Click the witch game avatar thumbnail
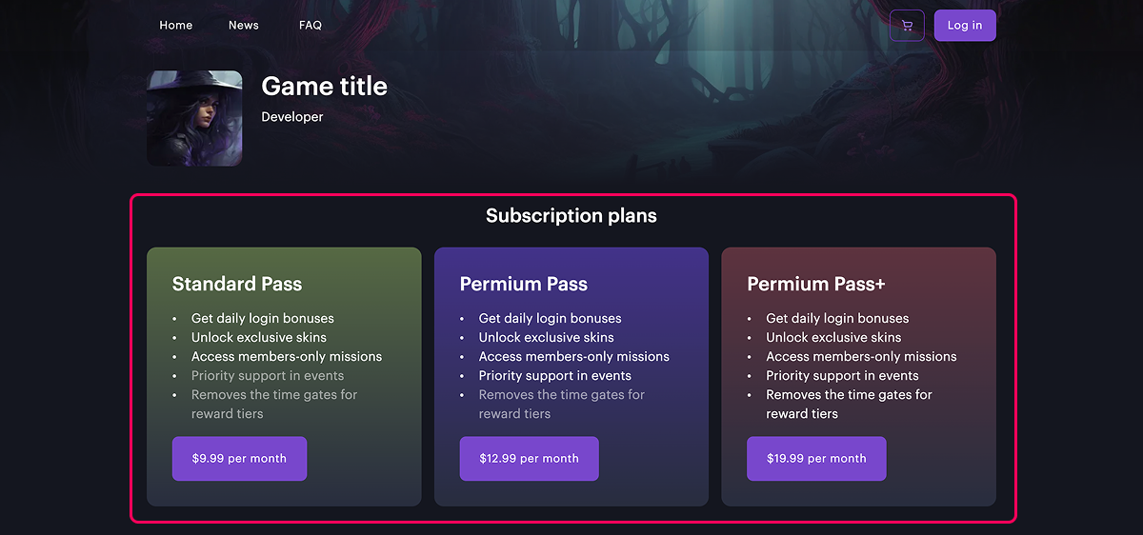The height and width of the screenshot is (535, 1143). tap(194, 118)
